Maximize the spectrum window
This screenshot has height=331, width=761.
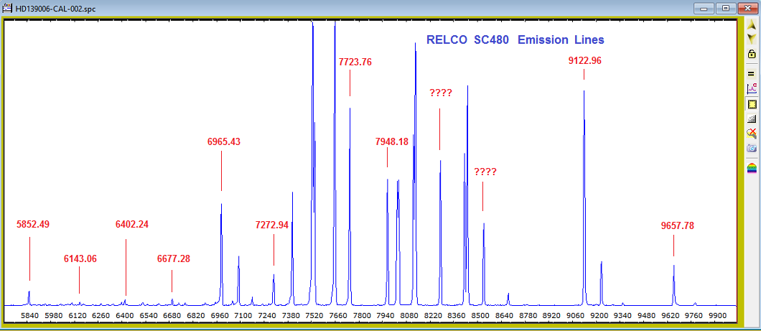point(726,8)
